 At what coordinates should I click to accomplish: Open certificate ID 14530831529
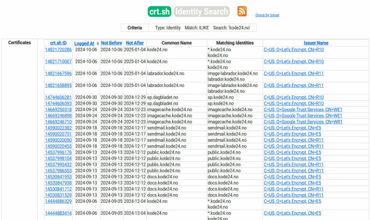pyautogui.click(x=58, y=195)
